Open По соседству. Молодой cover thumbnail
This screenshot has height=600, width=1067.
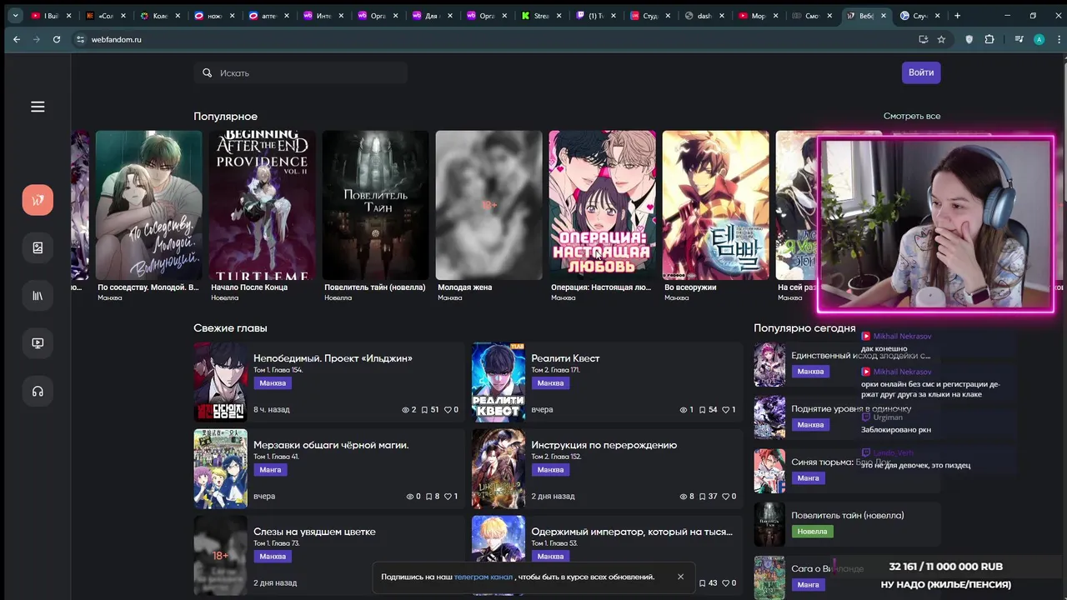pyautogui.click(x=148, y=205)
